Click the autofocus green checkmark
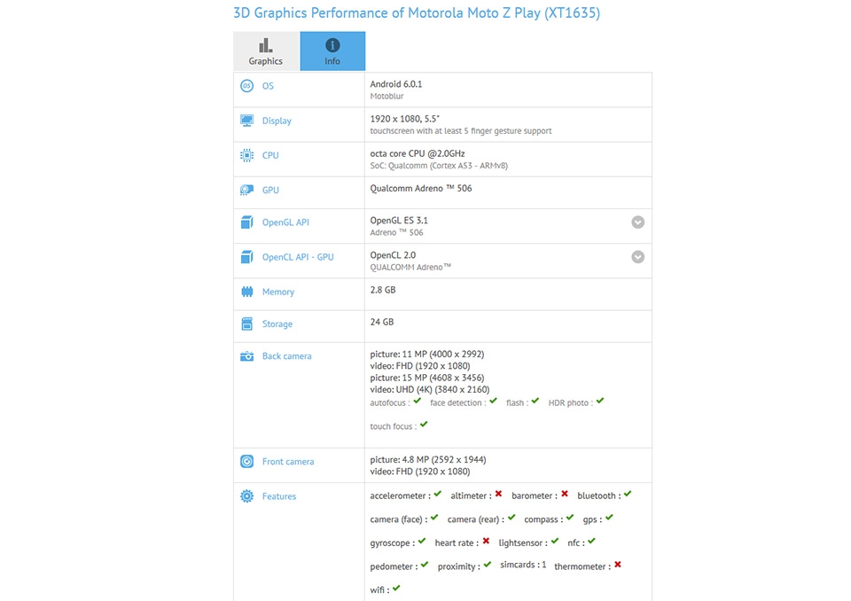Viewport: 851px width, 601px height. click(x=418, y=402)
